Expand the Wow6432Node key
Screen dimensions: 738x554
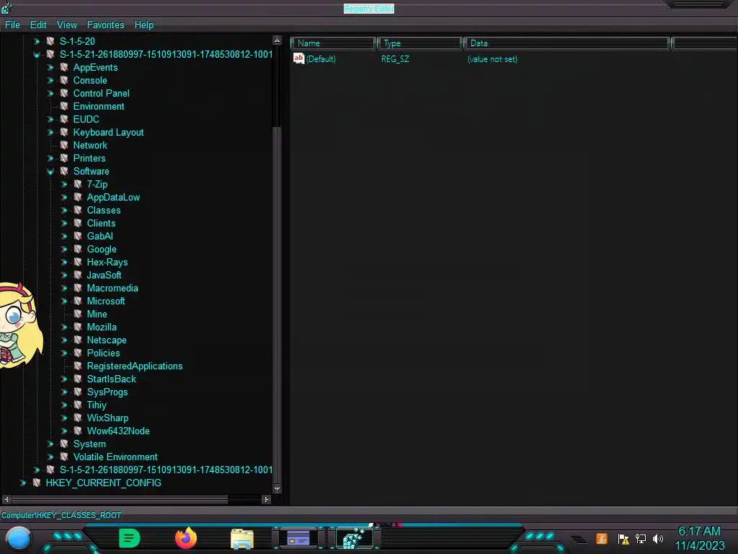(x=64, y=431)
